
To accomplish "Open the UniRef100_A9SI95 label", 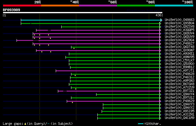I will point(179,111).
